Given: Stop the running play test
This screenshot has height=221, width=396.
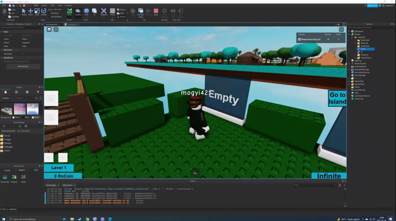Looking at the screenshot, I should pos(156,12).
